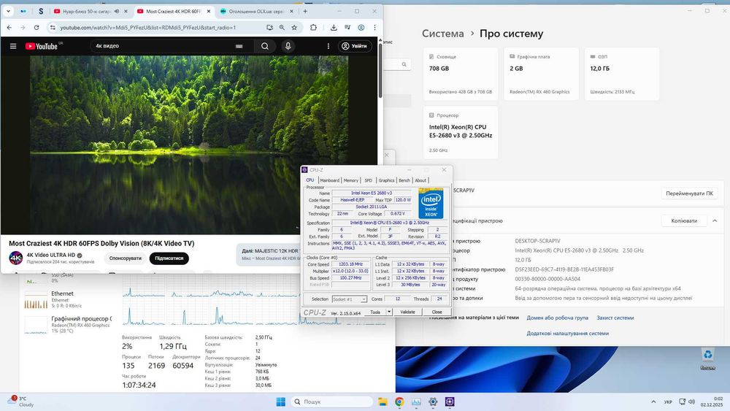Open Додаткові налаштування системи link
This screenshot has width=730, height=411.
click(567, 334)
